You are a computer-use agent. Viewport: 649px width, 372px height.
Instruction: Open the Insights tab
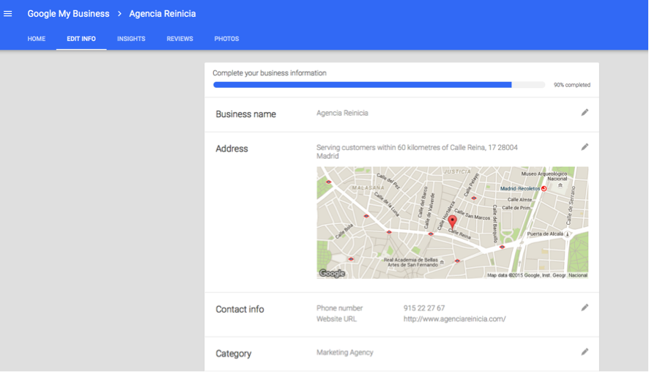tap(131, 39)
